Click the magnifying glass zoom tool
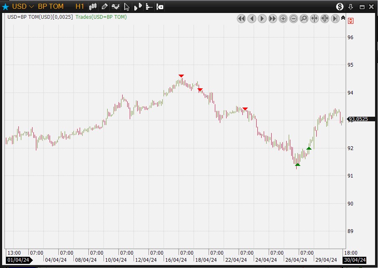Viewport: 378px width, 268px height. [304, 18]
